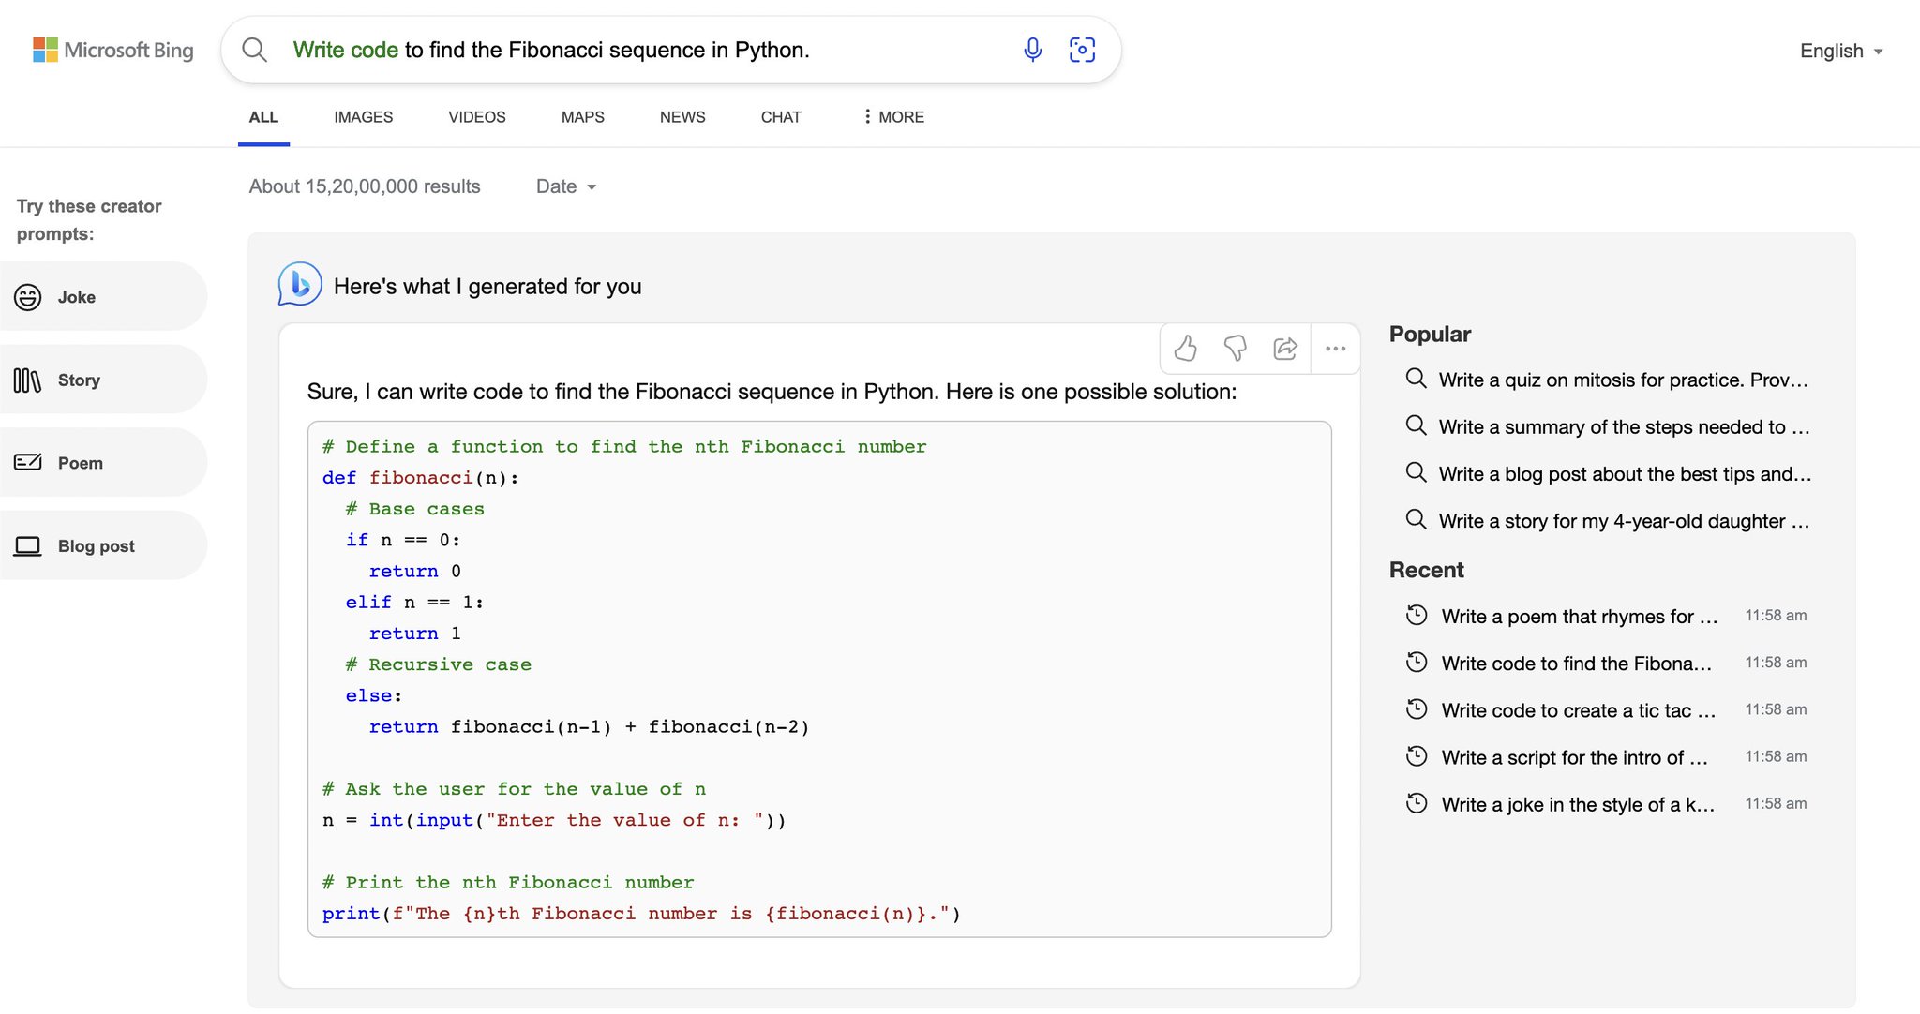Screen dimensions: 1920x1014
Task: Start voice search with microphone icon
Action: coord(1032,50)
